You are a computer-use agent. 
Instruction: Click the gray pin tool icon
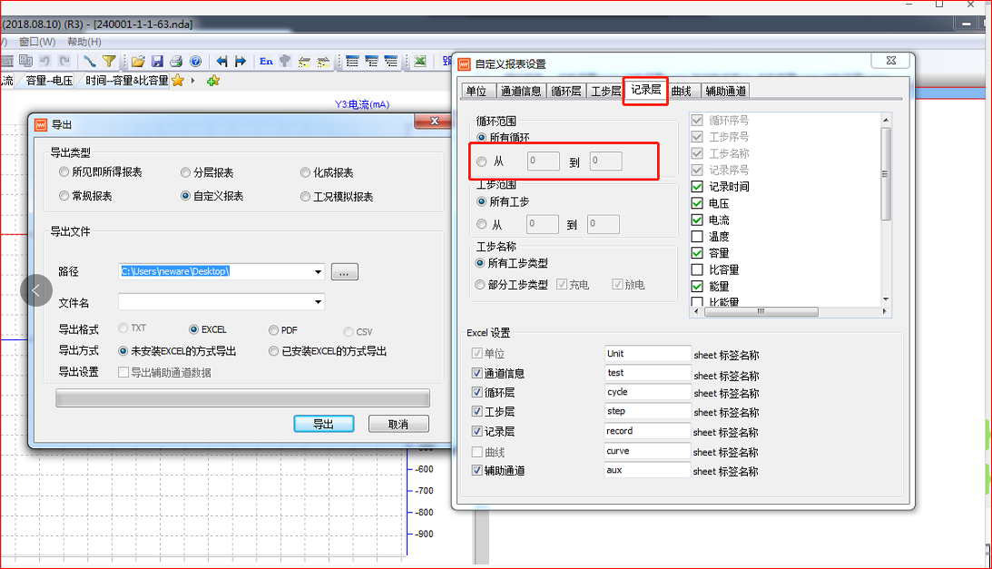pyautogui.click(x=285, y=61)
